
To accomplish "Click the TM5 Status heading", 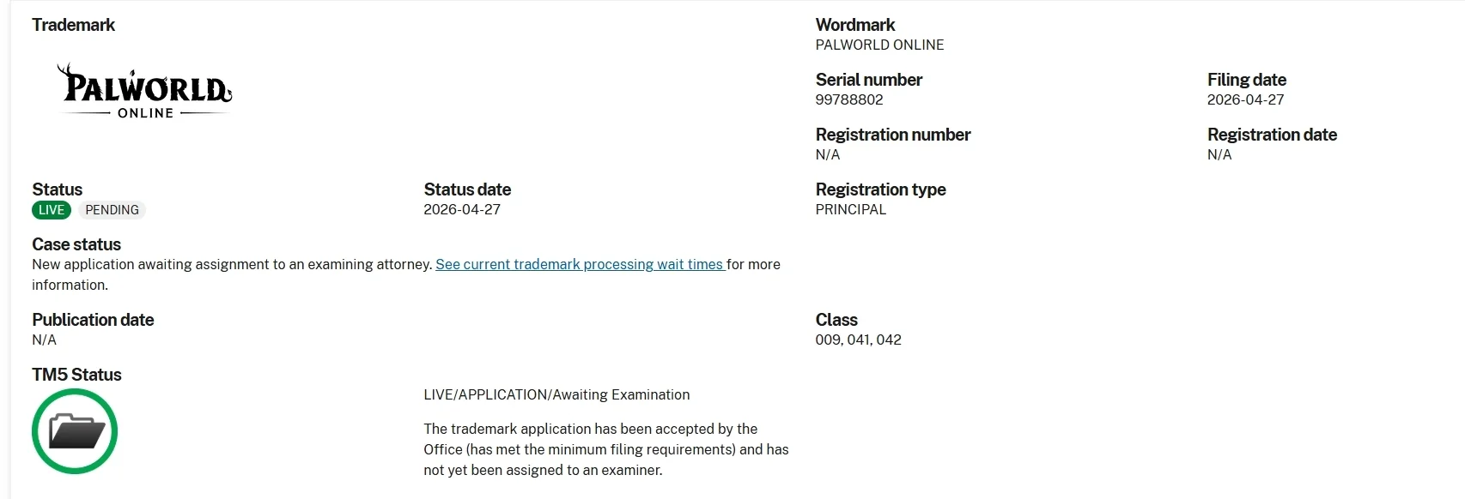I will pyautogui.click(x=76, y=375).
